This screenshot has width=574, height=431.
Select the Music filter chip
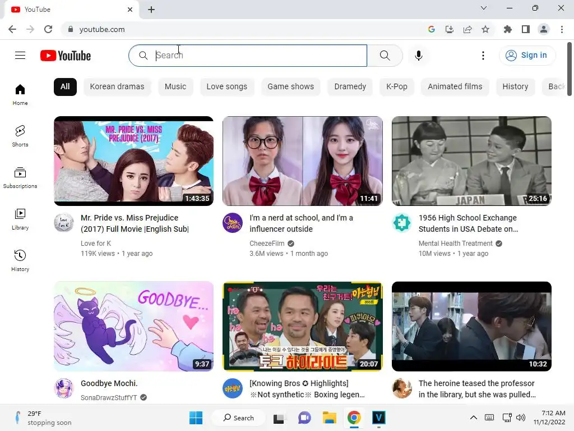pyautogui.click(x=175, y=87)
